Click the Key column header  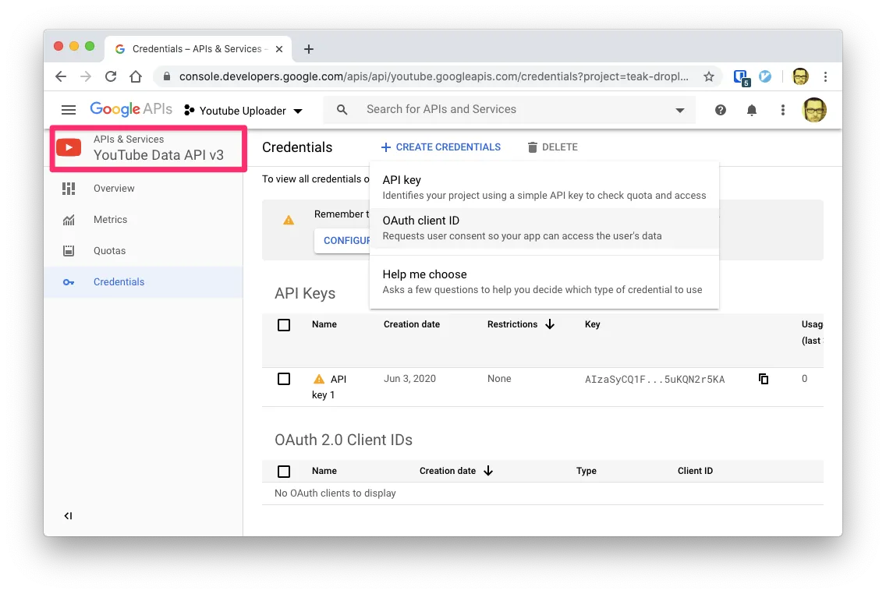[592, 324]
